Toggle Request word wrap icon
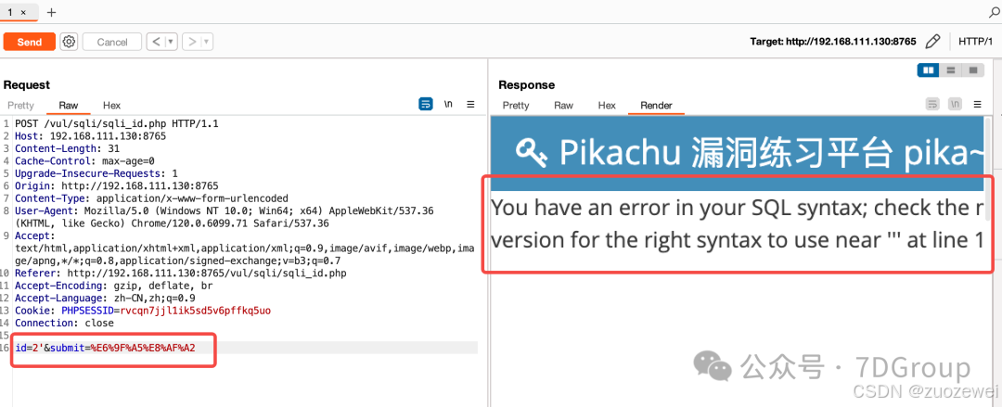 pos(426,104)
